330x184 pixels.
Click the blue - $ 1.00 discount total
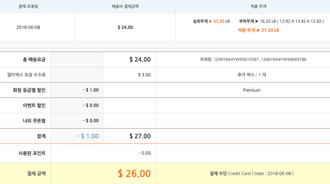point(88,136)
